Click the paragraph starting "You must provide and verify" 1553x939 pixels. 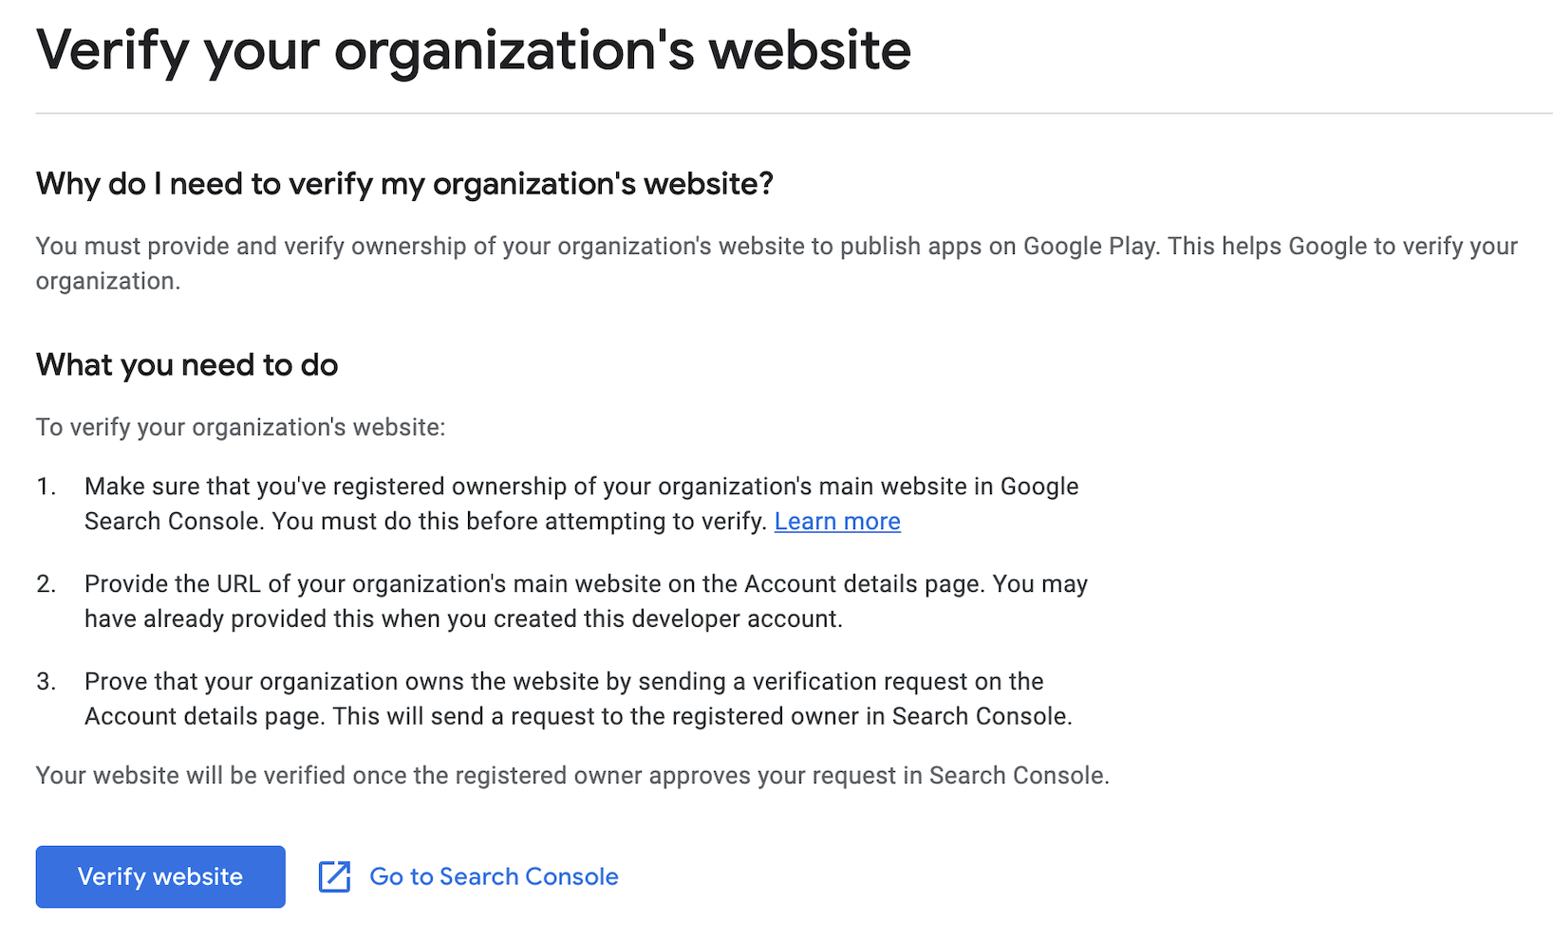[776, 264]
